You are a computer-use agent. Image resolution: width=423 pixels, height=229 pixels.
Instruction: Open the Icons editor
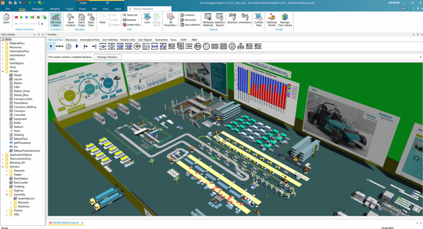coord(147,19)
